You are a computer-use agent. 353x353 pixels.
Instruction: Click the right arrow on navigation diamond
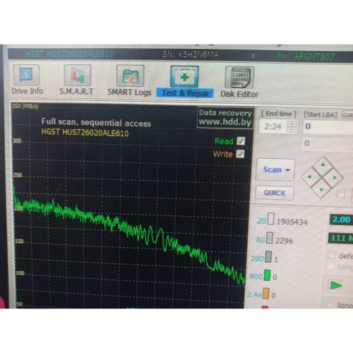click(335, 178)
